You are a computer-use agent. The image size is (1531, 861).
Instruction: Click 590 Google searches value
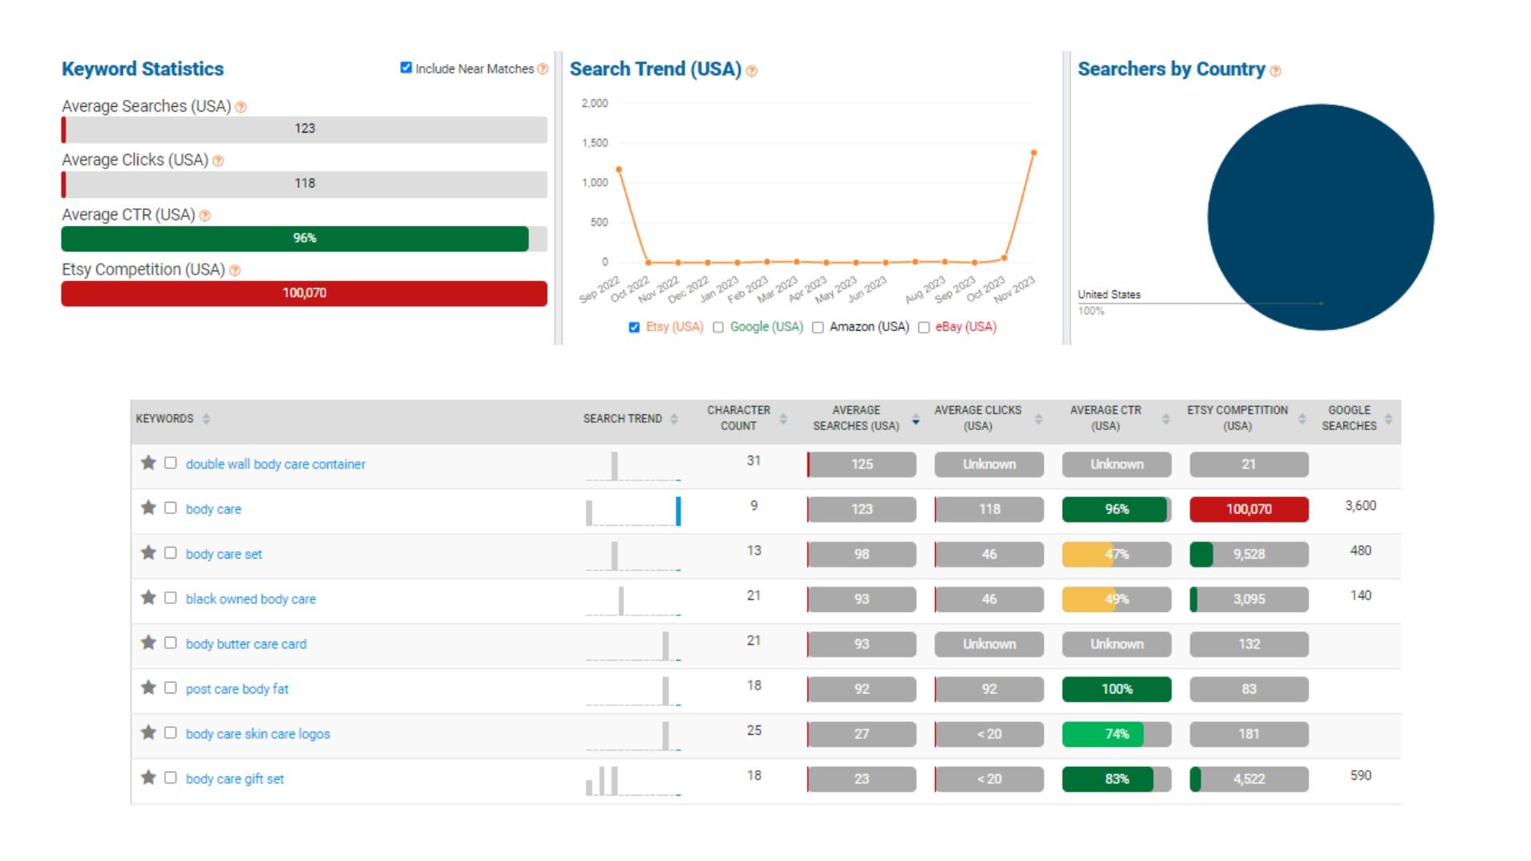coord(1360,776)
